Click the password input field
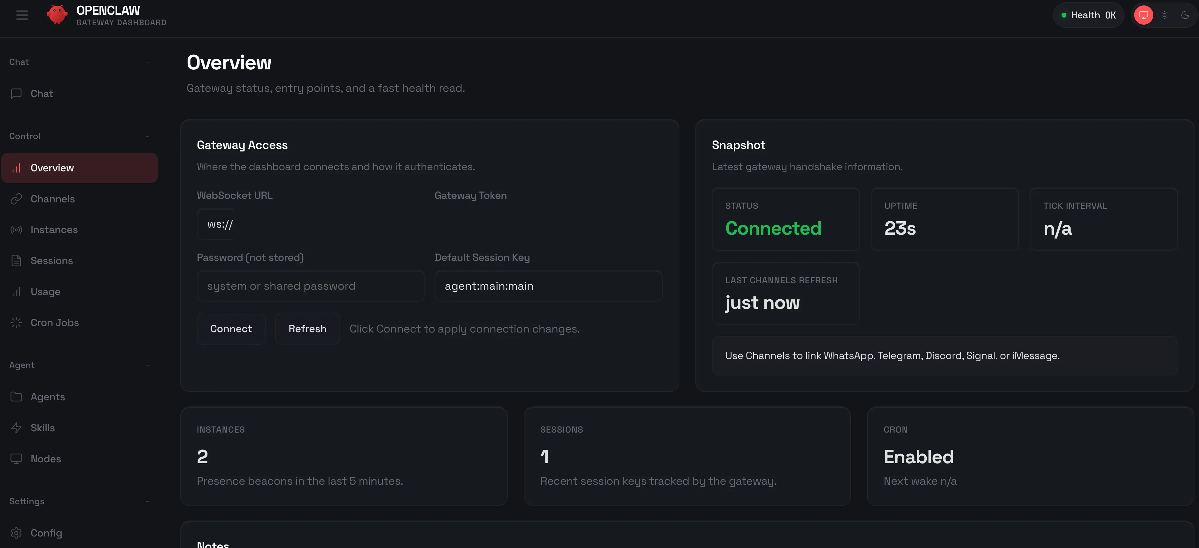 click(x=311, y=286)
